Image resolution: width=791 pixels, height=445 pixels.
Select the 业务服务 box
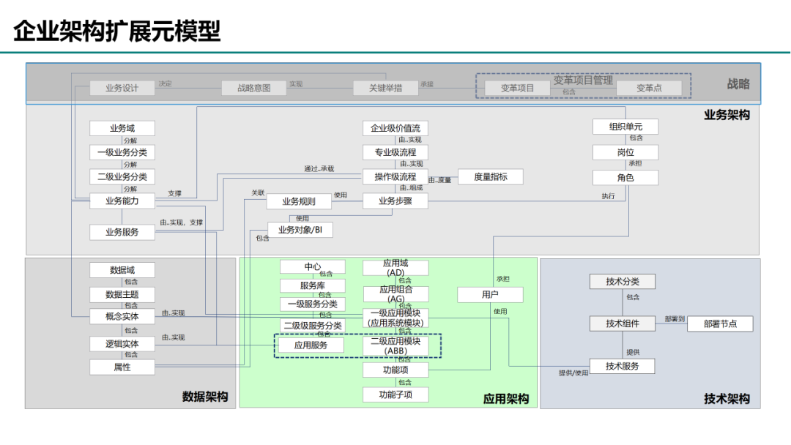click(x=122, y=232)
